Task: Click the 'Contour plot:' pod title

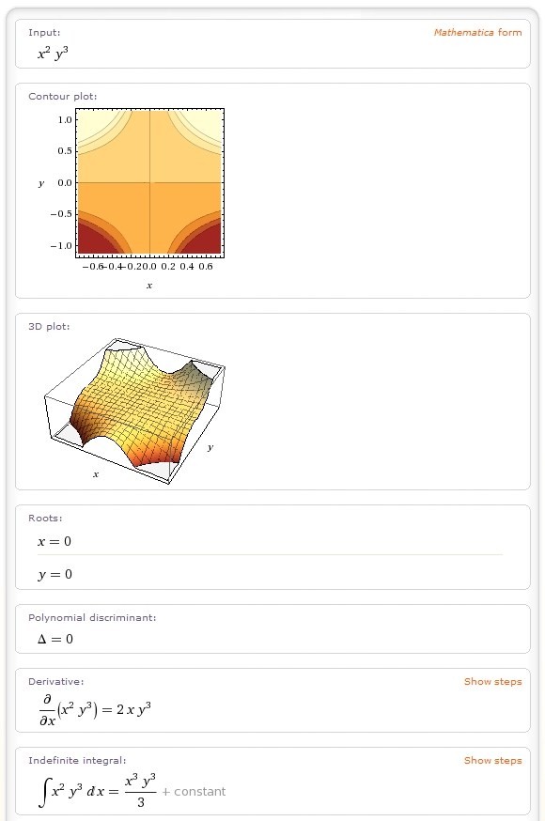Action: 63,97
